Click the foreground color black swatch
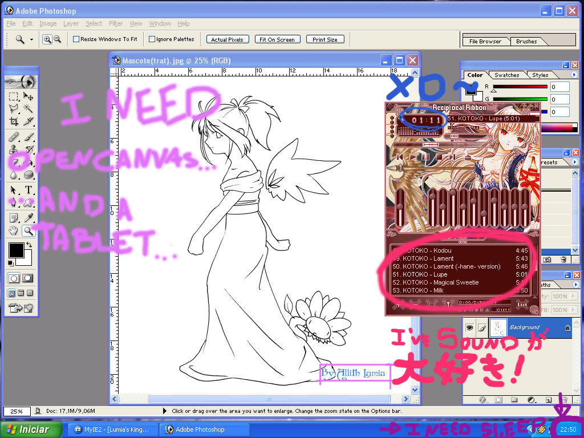 [16, 250]
